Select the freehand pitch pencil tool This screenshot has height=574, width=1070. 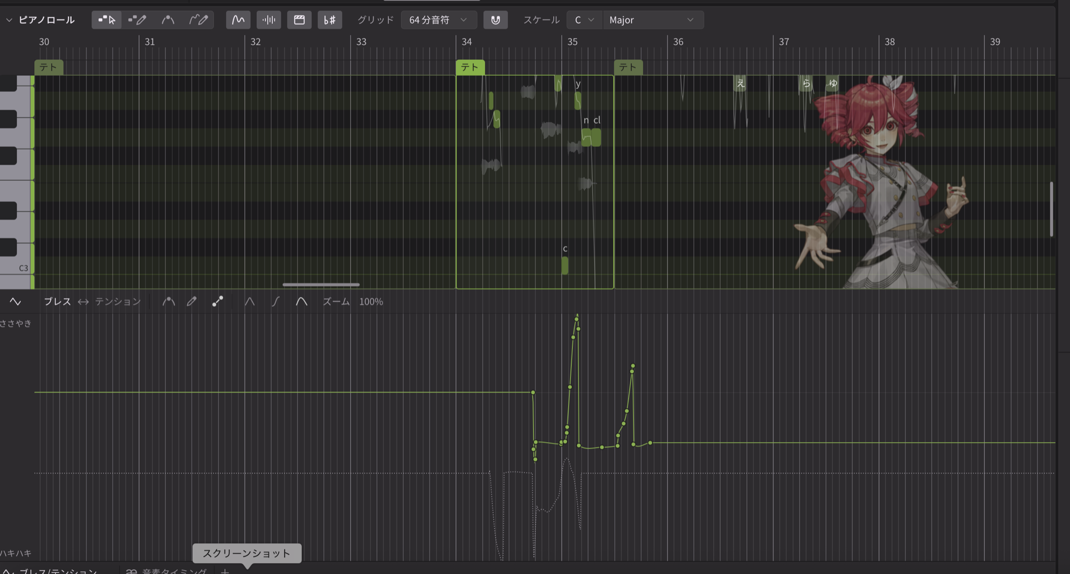tap(198, 20)
